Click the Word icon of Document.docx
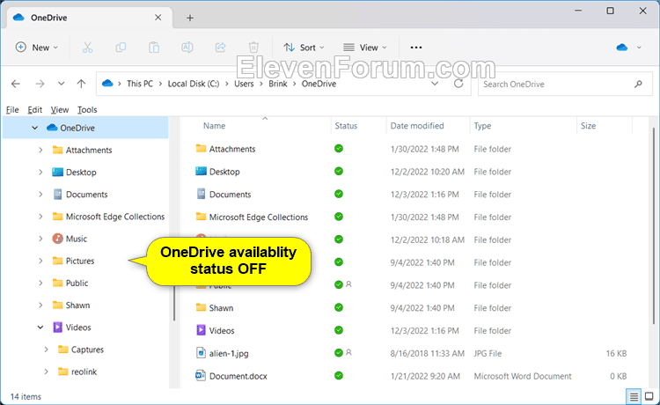This screenshot has width=660, height=405. pyautogui.click(x=201, y=376)
